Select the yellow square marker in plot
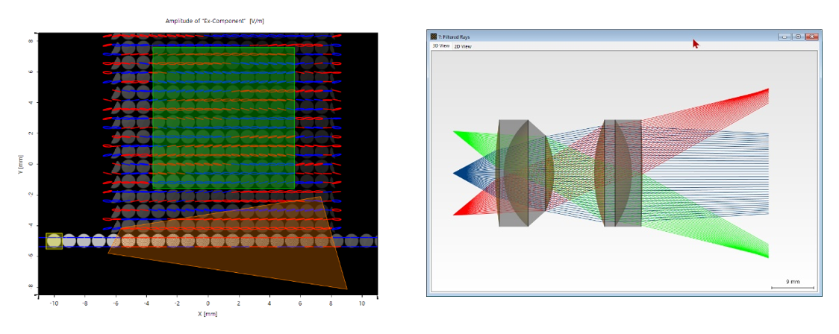The height and width of the screenshot is (334, 839). [54, 241]
